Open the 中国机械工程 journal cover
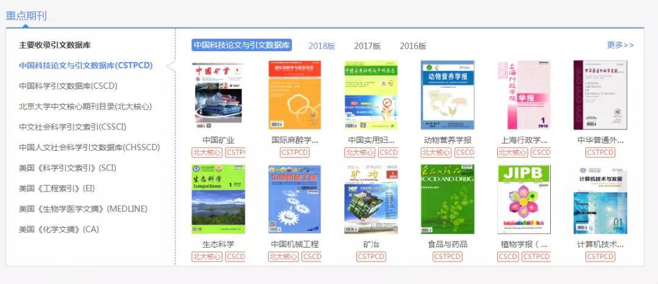The image size is (658, 284). coord(294,199)
